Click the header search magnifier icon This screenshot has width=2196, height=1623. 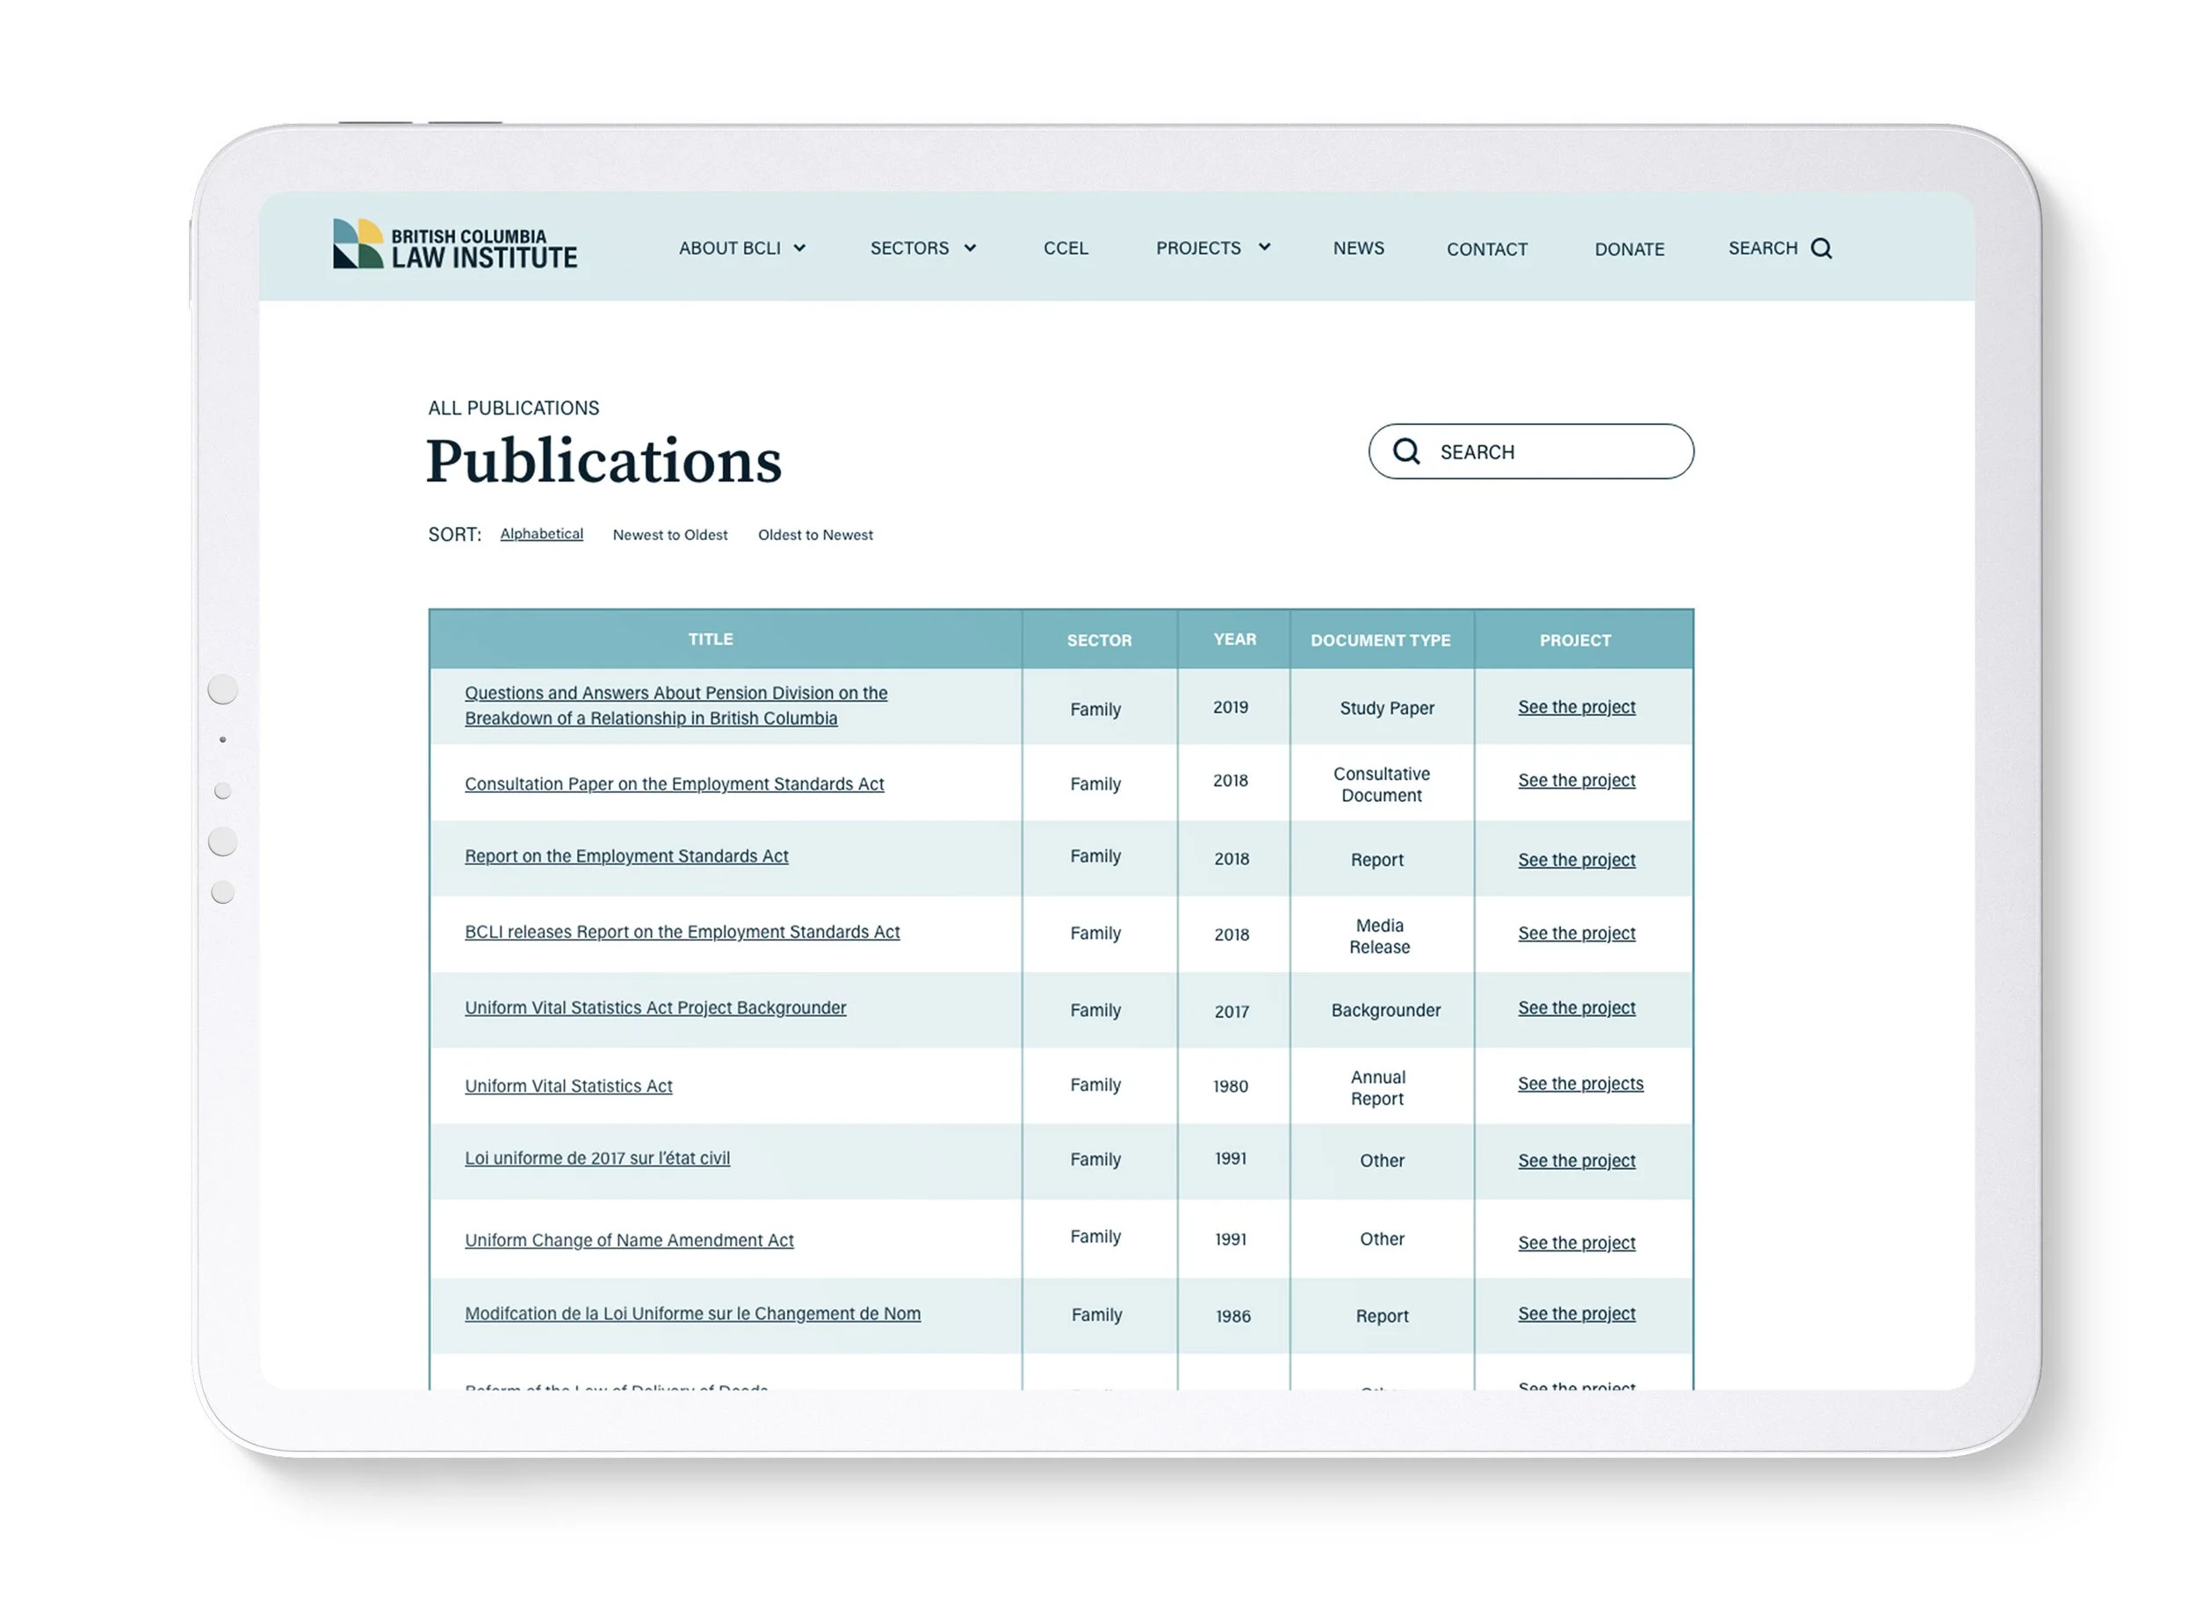[1822, 249]
